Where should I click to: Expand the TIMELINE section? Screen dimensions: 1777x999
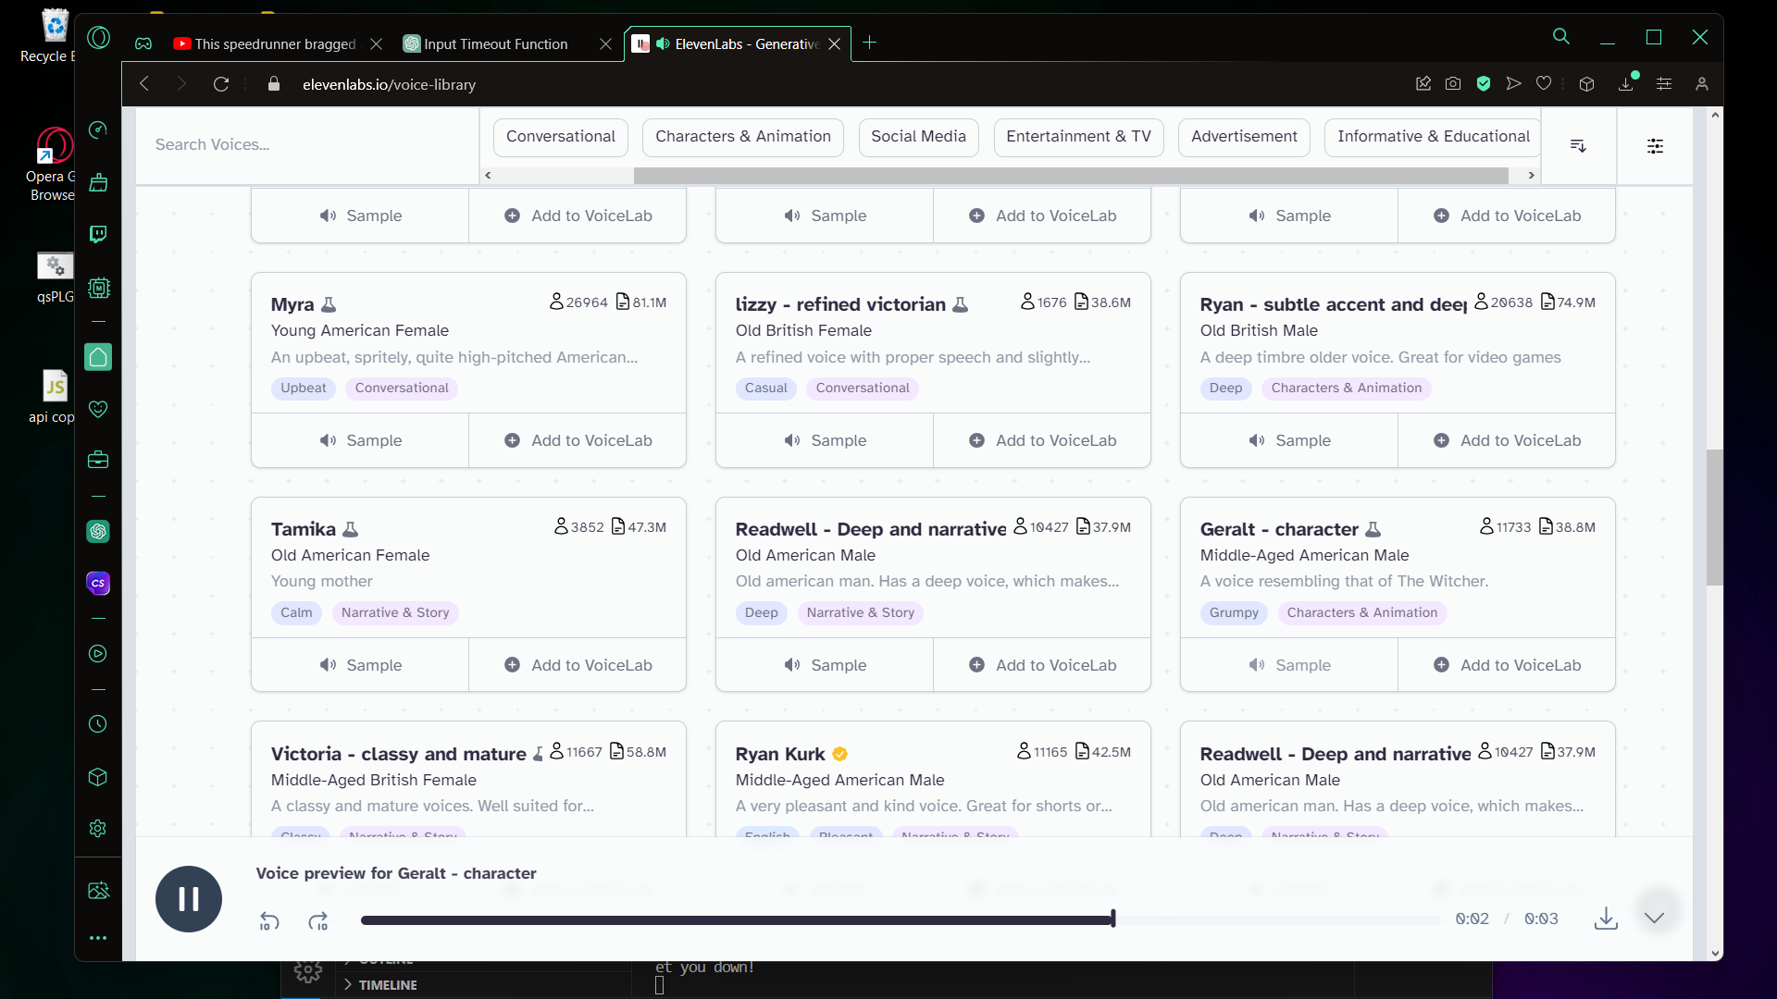tap(387, 985)
